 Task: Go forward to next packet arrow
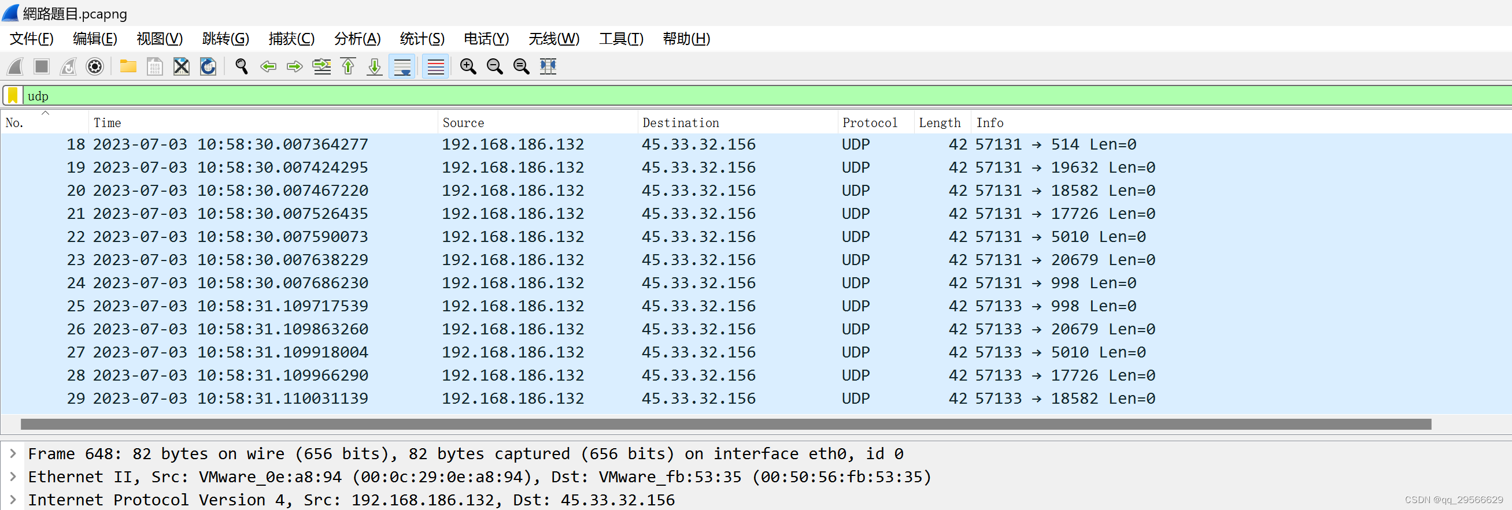pos(295,66)
